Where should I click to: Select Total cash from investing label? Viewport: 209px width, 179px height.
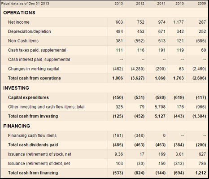point(33,116)
